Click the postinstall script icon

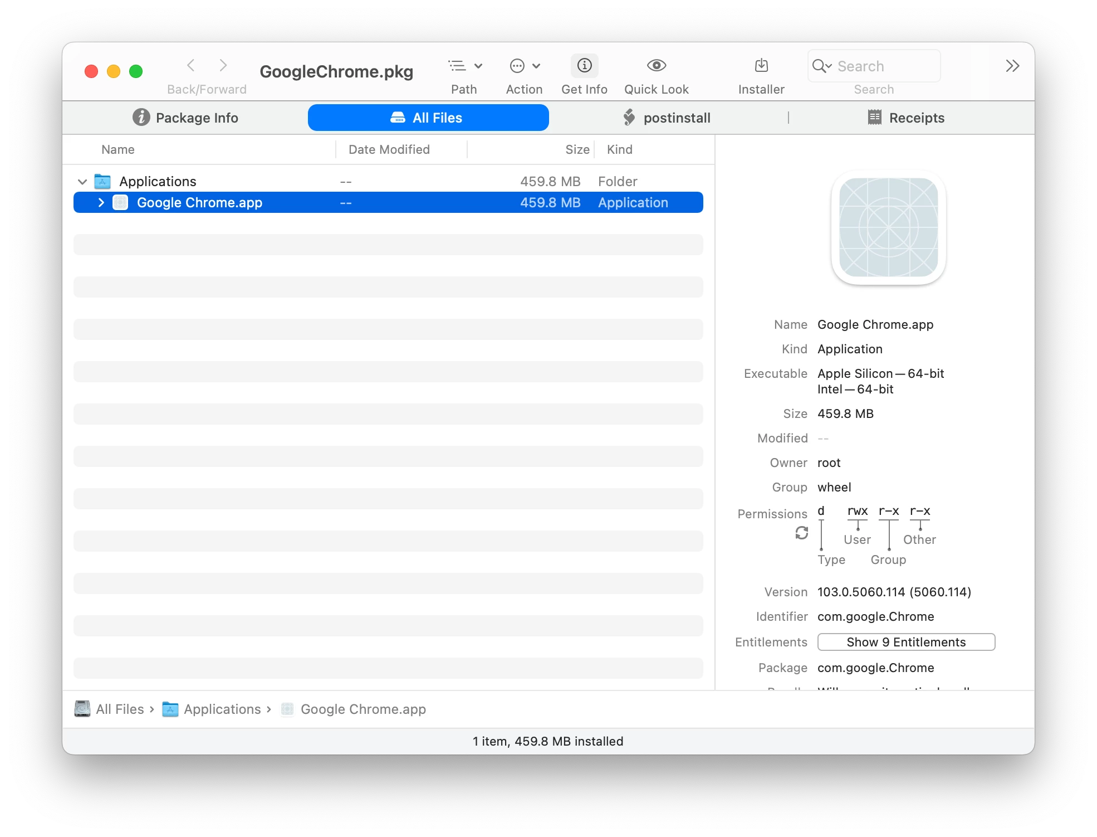click(x=629, y=117)
